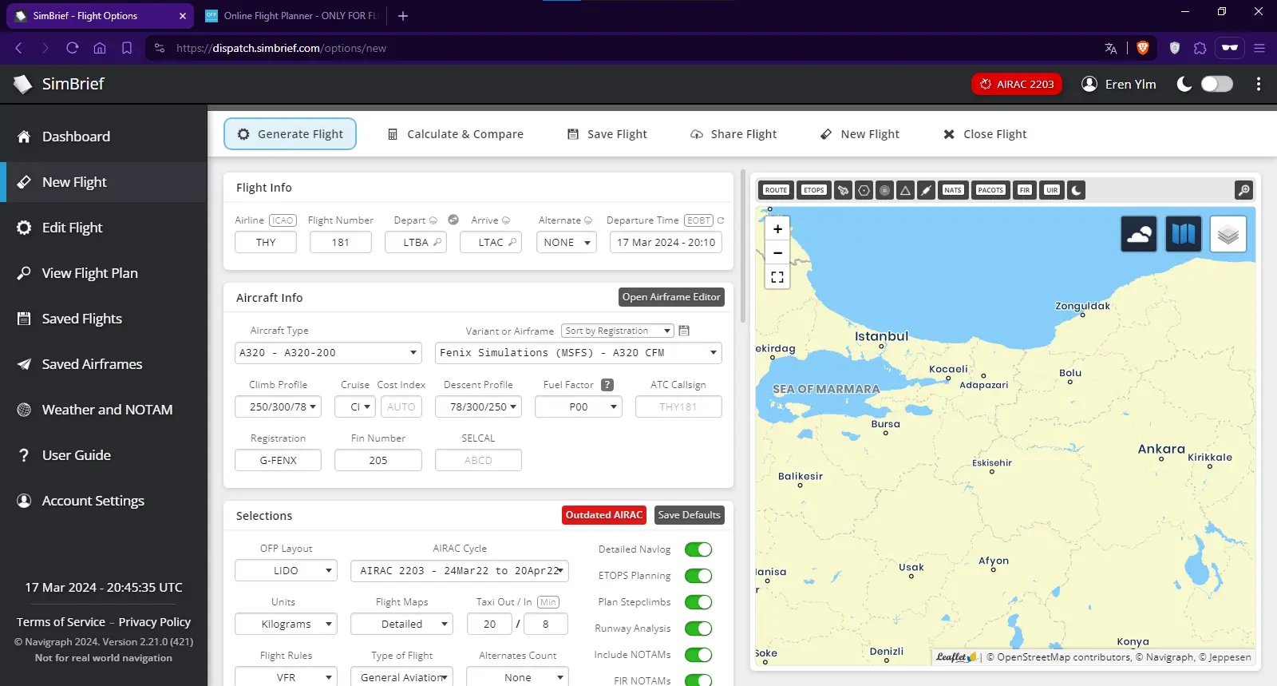The height and width of the screenshot is (686, 1277).
Task: Reset departure time refresh icon
Action: pyautogui.click(x=721, y=220)
